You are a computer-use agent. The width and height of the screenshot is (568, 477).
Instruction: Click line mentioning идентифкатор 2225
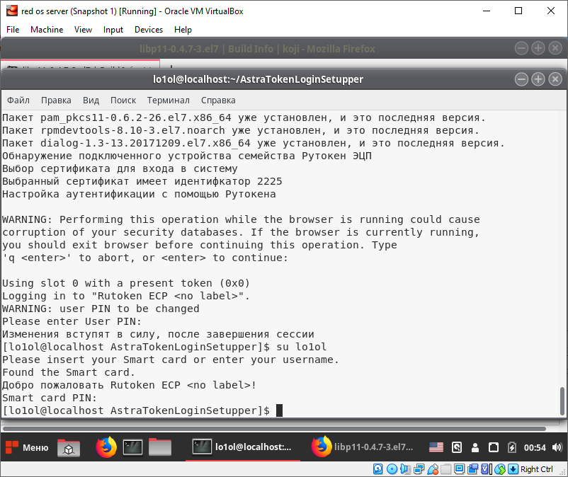142,181
